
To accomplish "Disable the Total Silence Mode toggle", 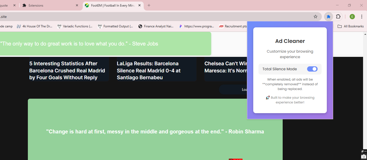I will [x=312, y=69].
